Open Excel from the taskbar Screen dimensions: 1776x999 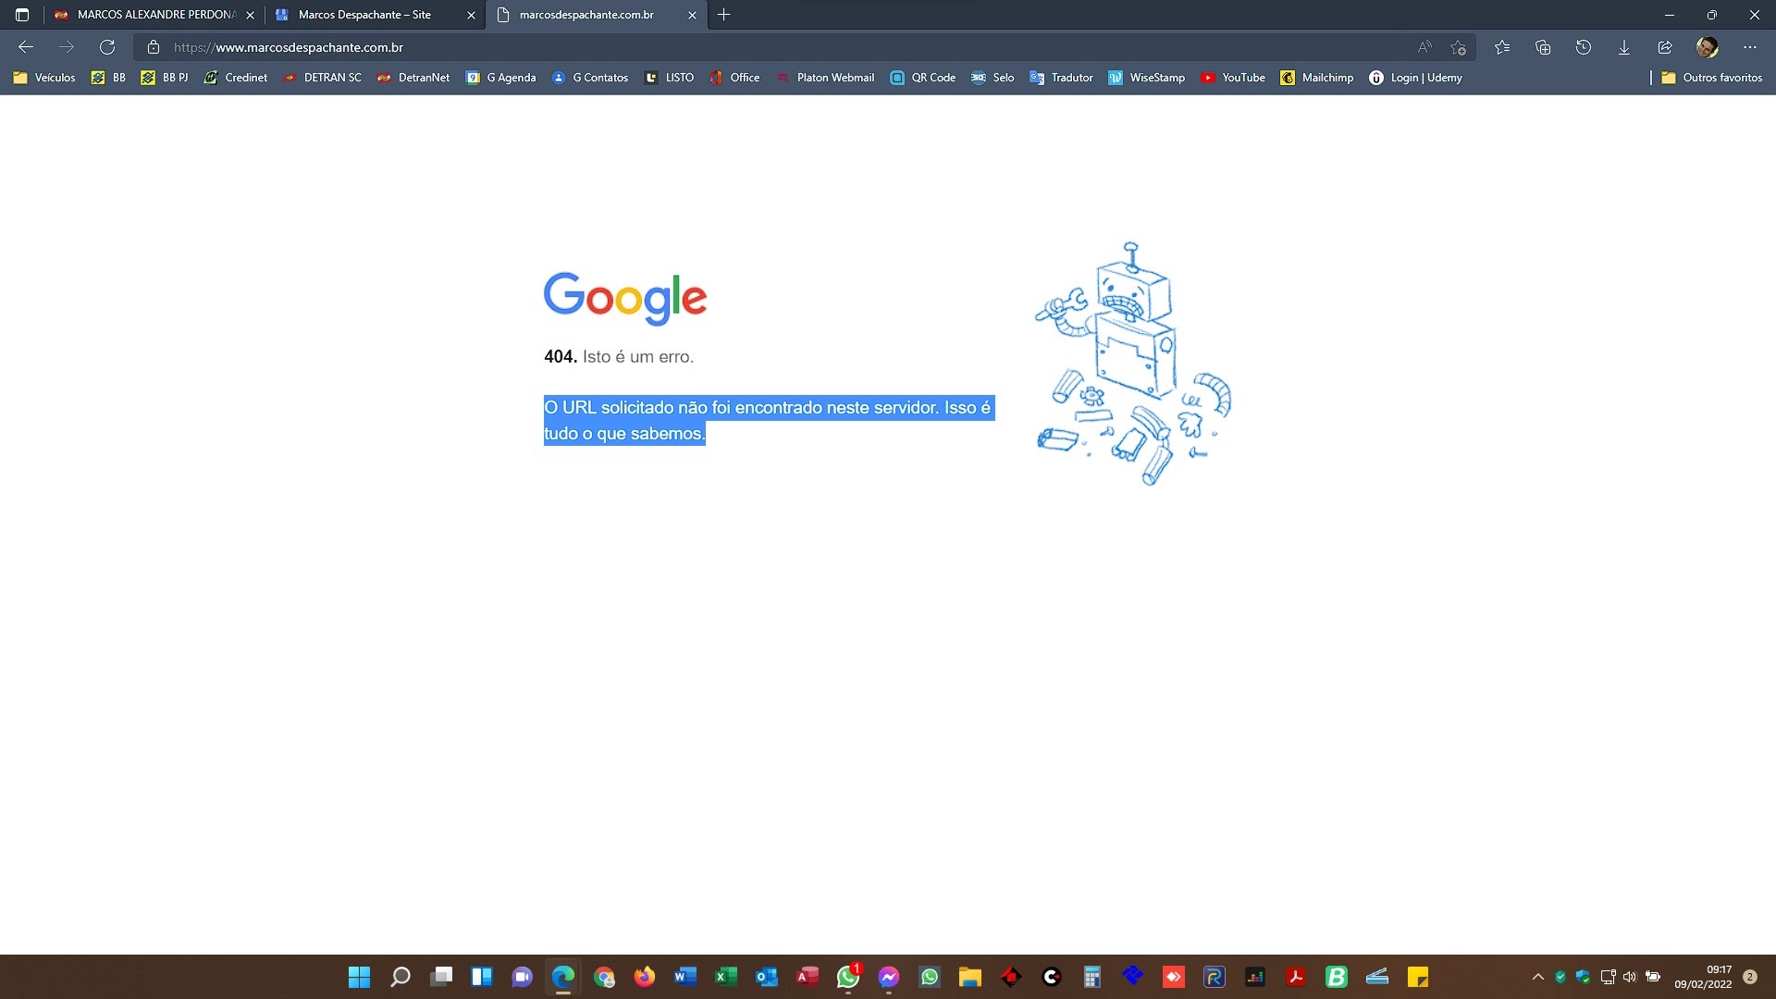726,977
